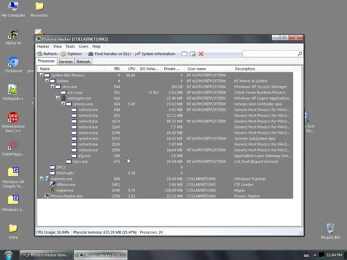Open Windows XP Sample Te... archive
347x260 pixels.
[13, 178]
